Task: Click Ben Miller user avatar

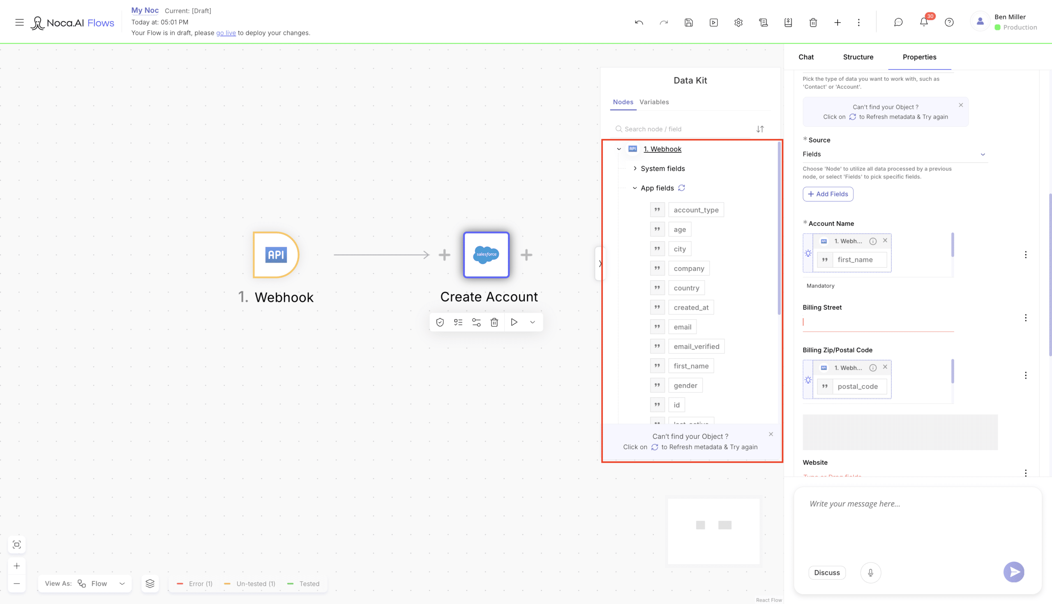Action: [x=980, y=22]
